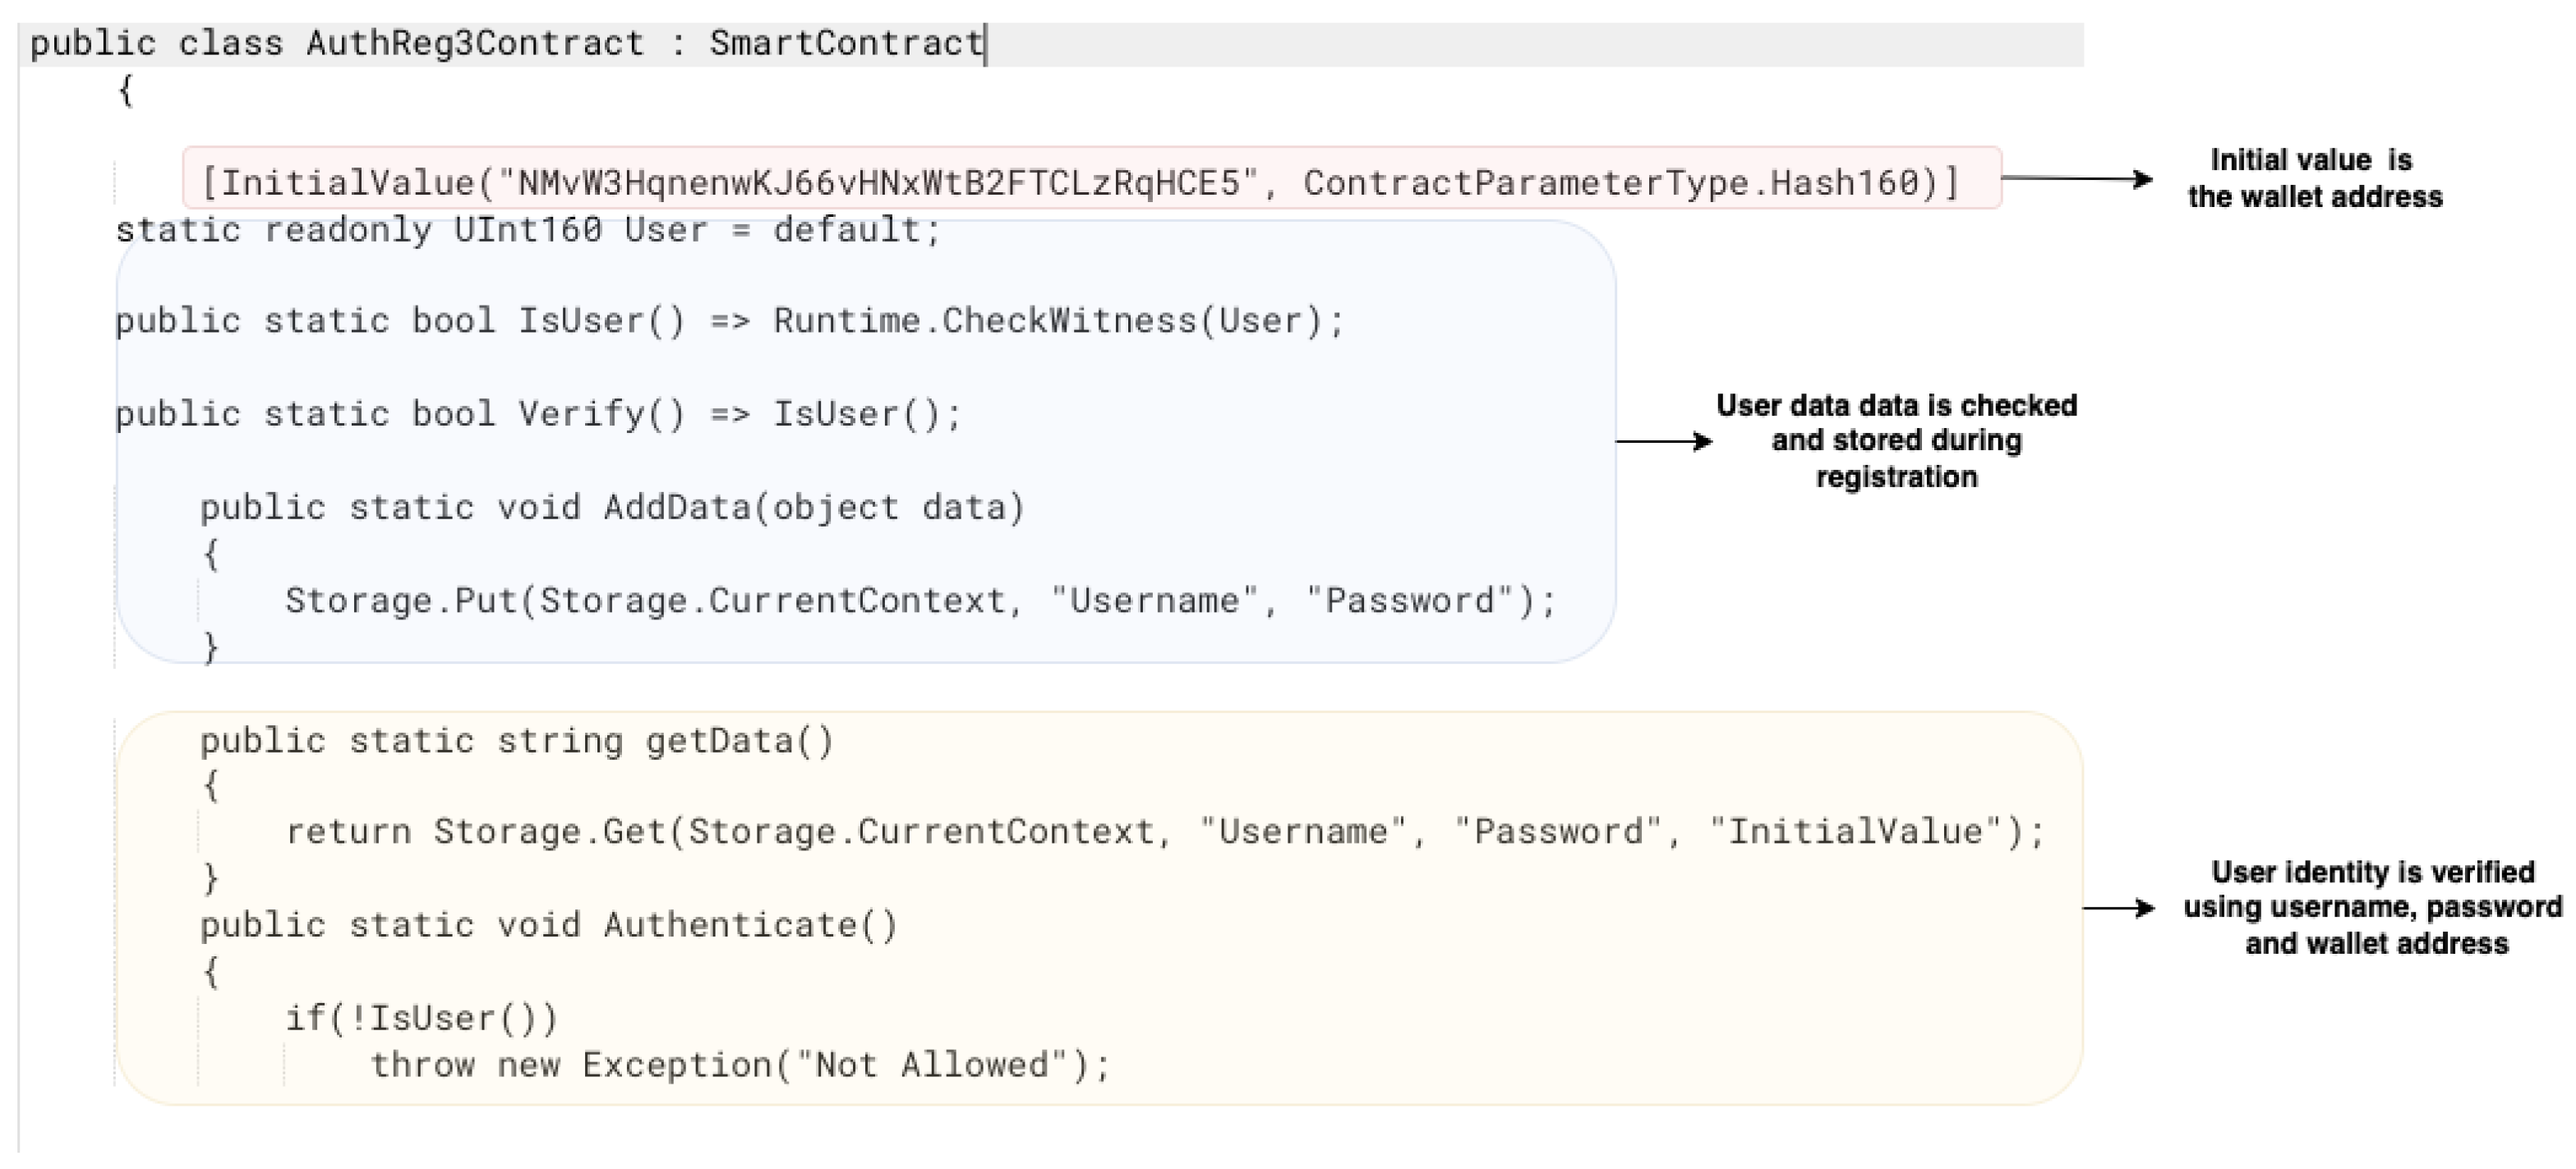Click the getData() method declaration

pos(516,742)
